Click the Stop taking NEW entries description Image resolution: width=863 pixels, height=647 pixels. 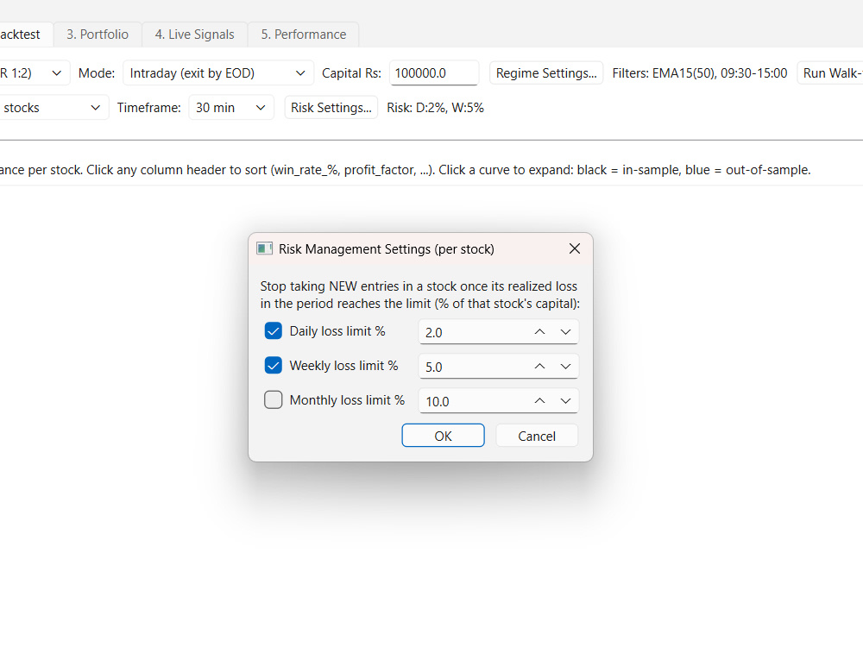tap(419, 295)
